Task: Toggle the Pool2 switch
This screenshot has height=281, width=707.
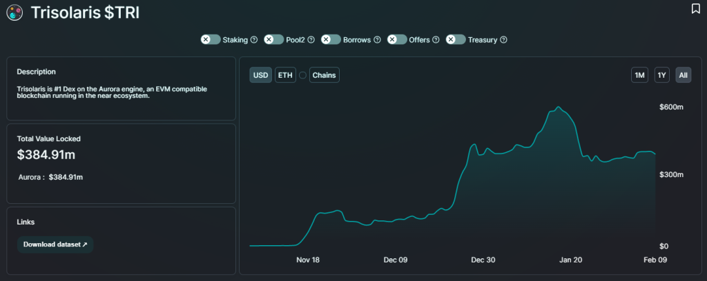Action: point(273,39)
